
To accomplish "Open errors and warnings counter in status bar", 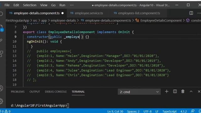I will (x=5, y=111).
